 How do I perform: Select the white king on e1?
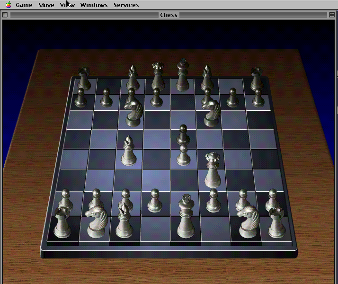[x=186, y=216]
